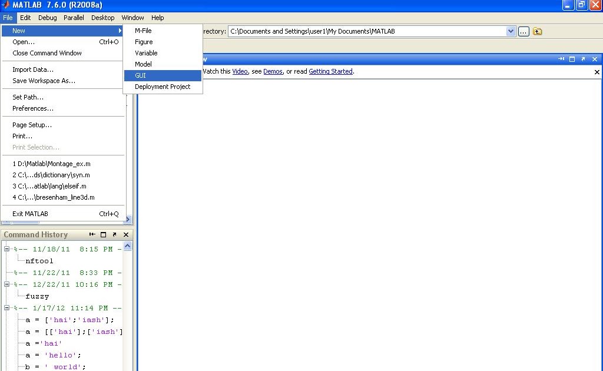Click the browse-for-folder ellipsis icon
This screenshot has height=371, width=603.
523,31
